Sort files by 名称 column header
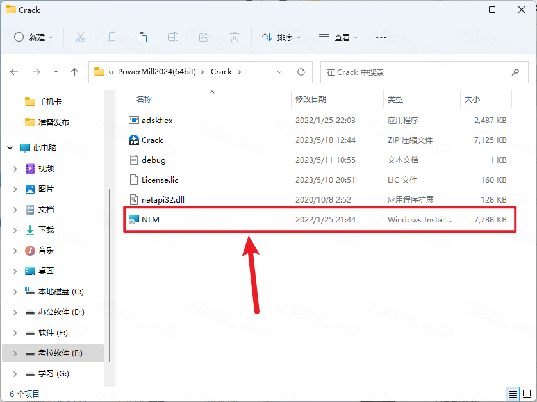The image size is (537, 402). [x=144, y=99]
